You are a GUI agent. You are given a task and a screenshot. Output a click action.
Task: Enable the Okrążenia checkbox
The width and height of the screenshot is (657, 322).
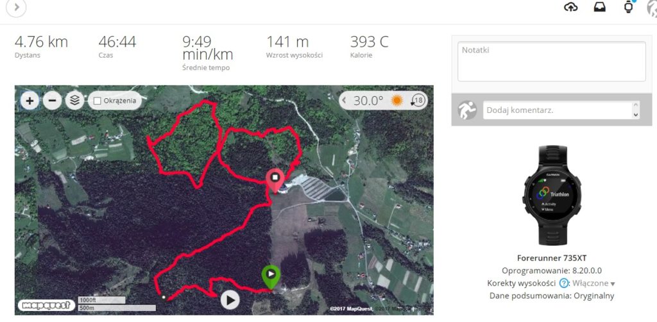pos(98,101)
